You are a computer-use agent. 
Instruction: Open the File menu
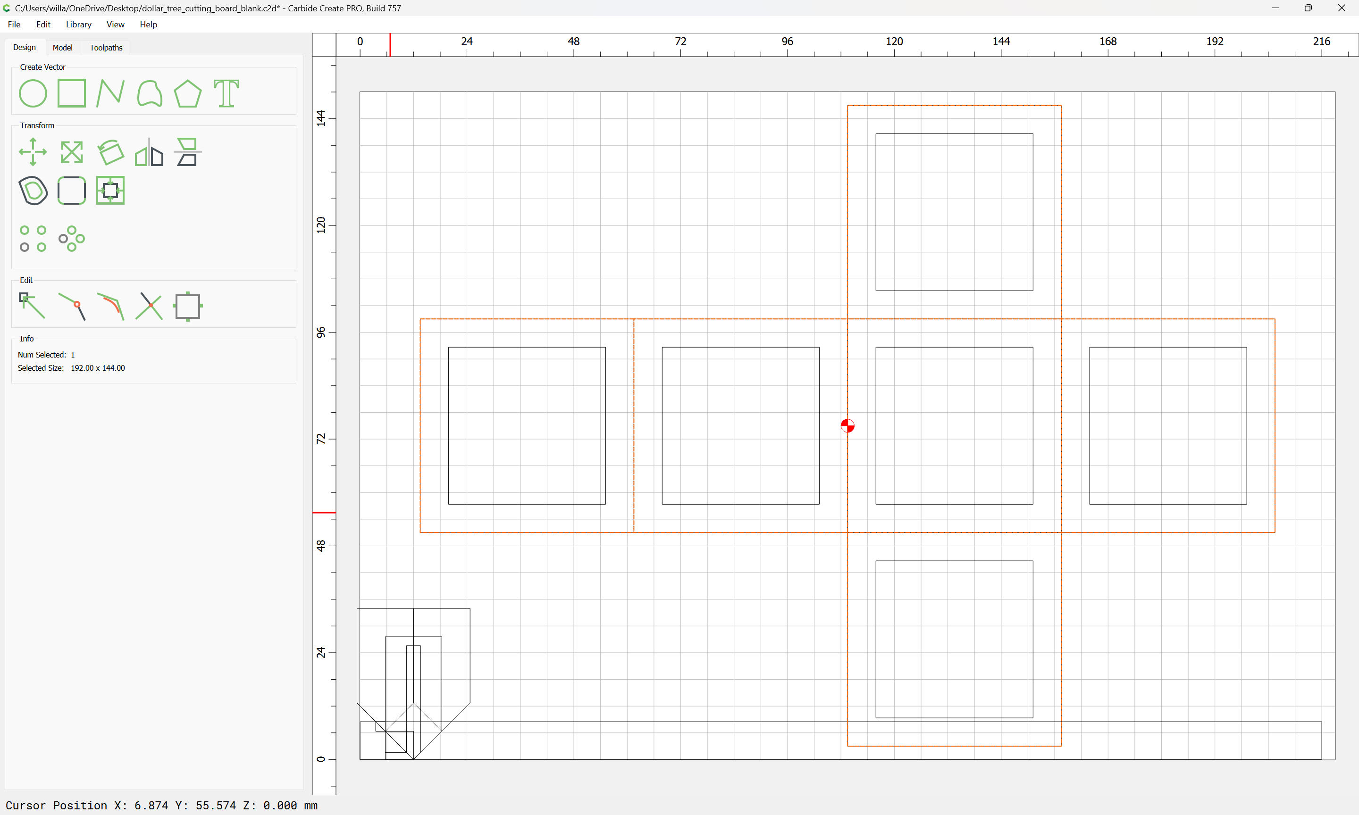pos(14,24)
